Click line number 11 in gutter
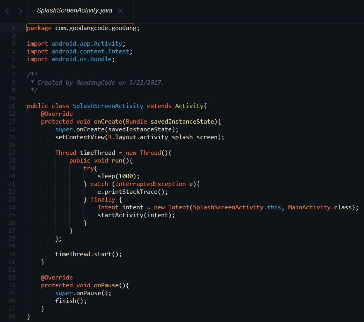364x322 pixels. click(12, 106)
